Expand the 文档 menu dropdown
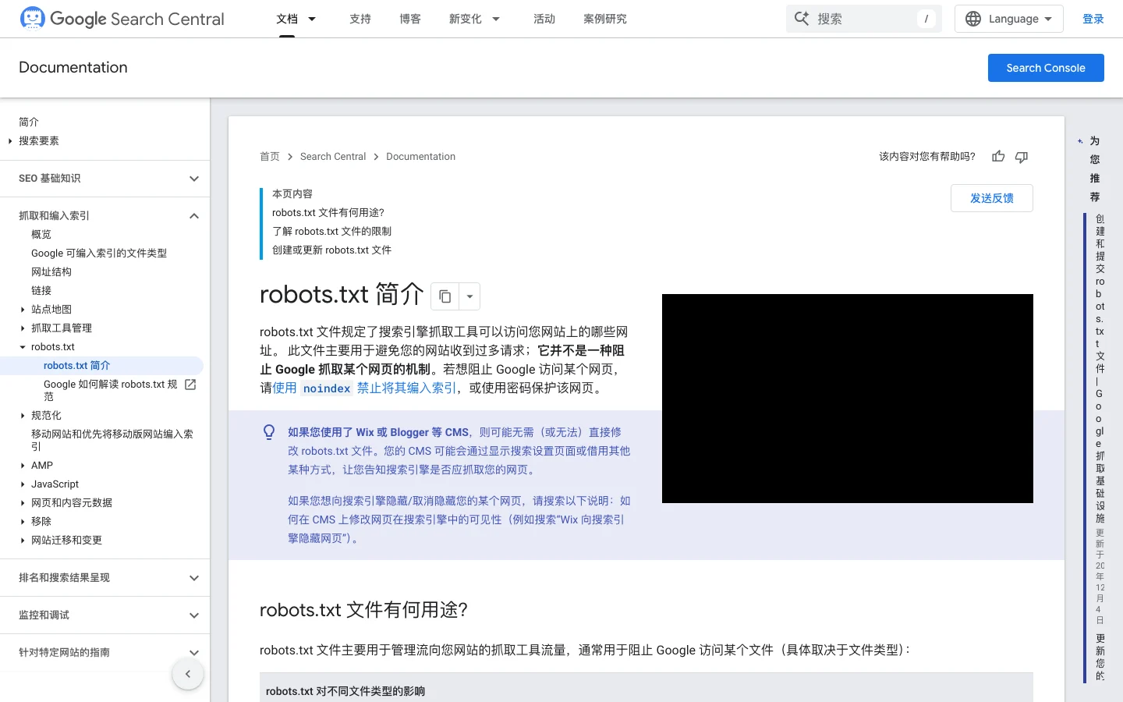Image resolution: width=1123 pixels, height=702 pixels. point(312,19)
